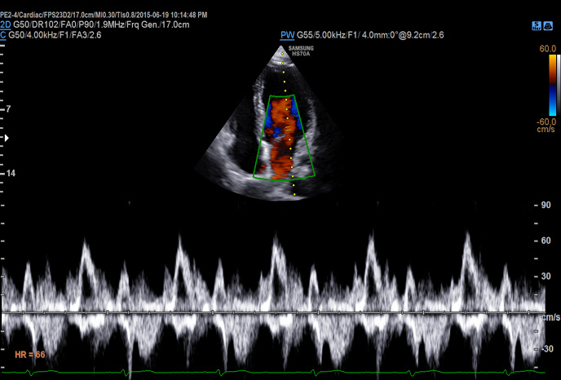This screenshot has width=561, height=380.
Task: Click the HR = 66 heart rate readout
Action: coord(29,355)
